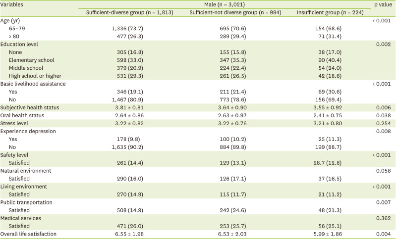Select the 'Oral health status' row label
This screenshot has height=239, width=396.
pos(22,115)
